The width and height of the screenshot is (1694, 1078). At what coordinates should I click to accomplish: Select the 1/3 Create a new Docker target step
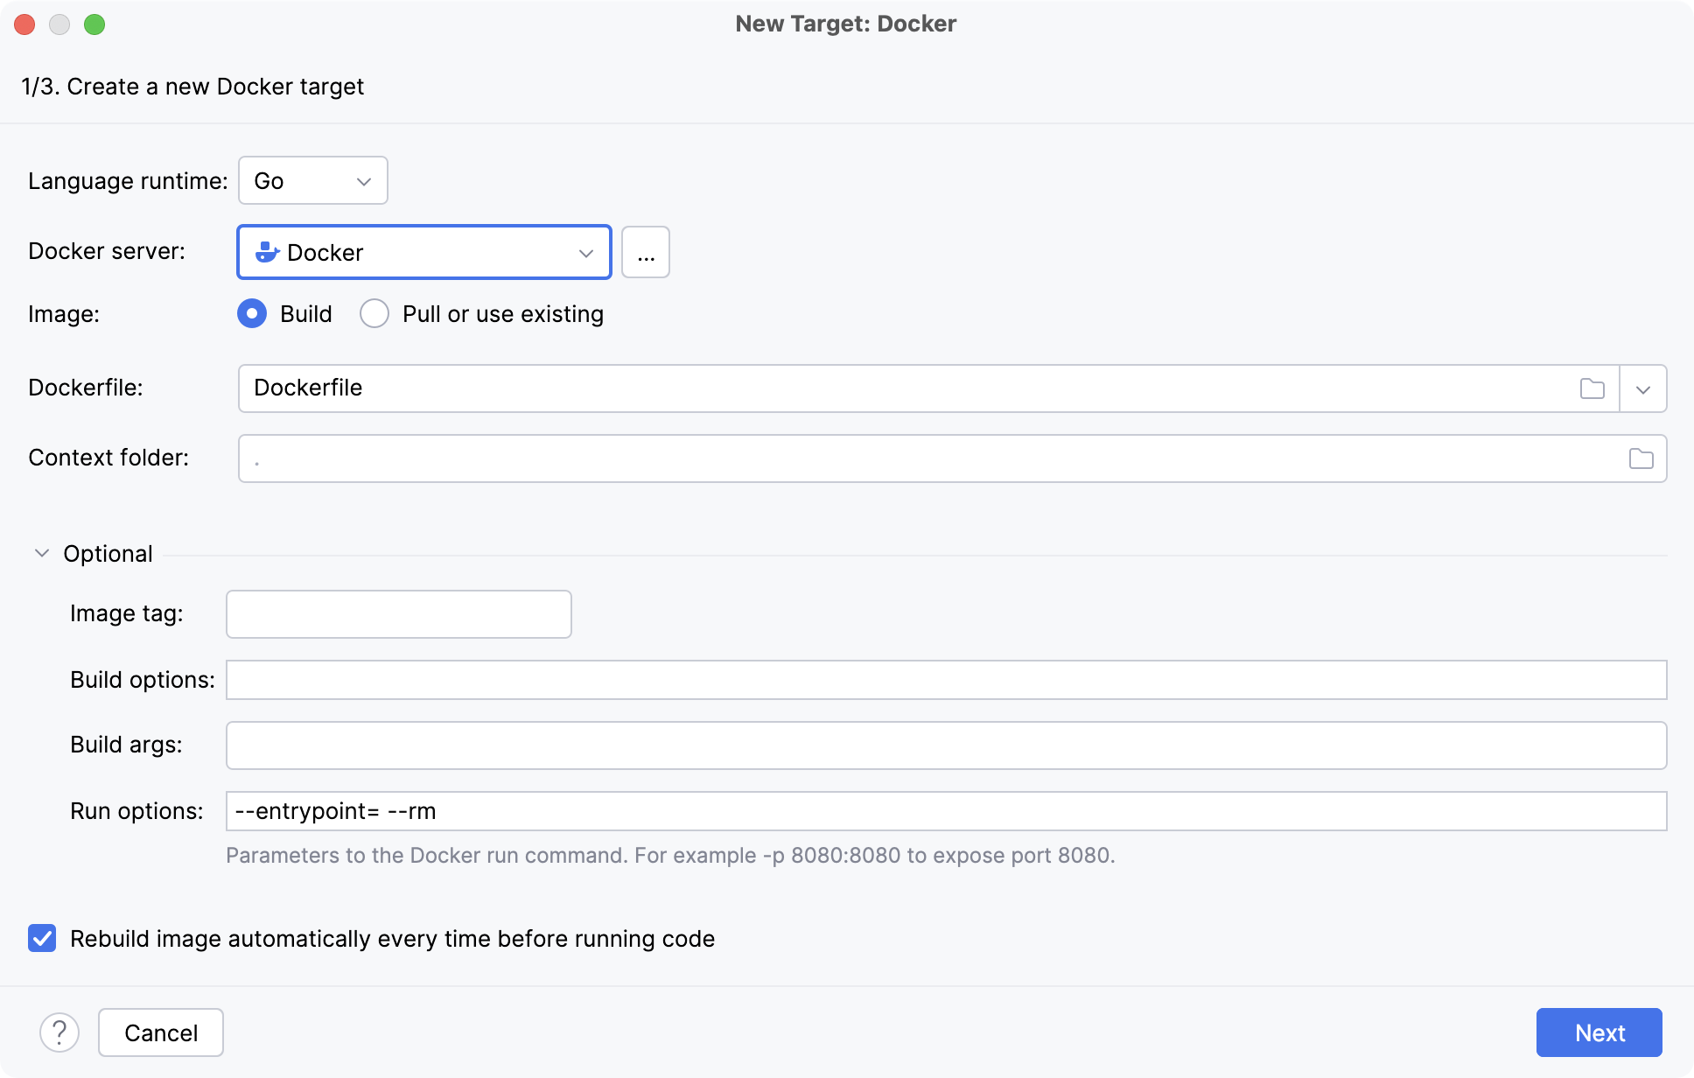(192, 86)
